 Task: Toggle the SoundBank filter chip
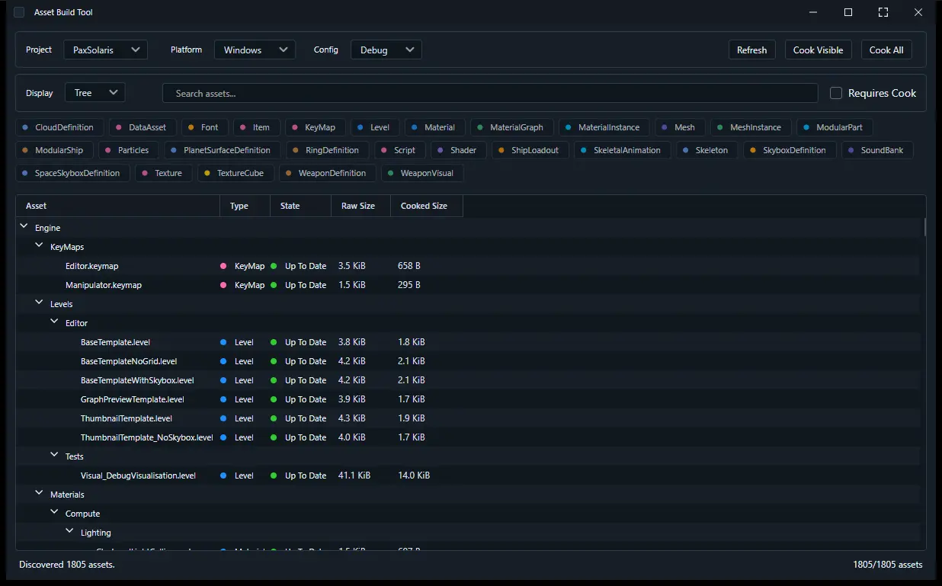pos(877,150)
